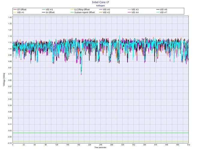Select the VID #6 legend entry

[x=162, y=10]
